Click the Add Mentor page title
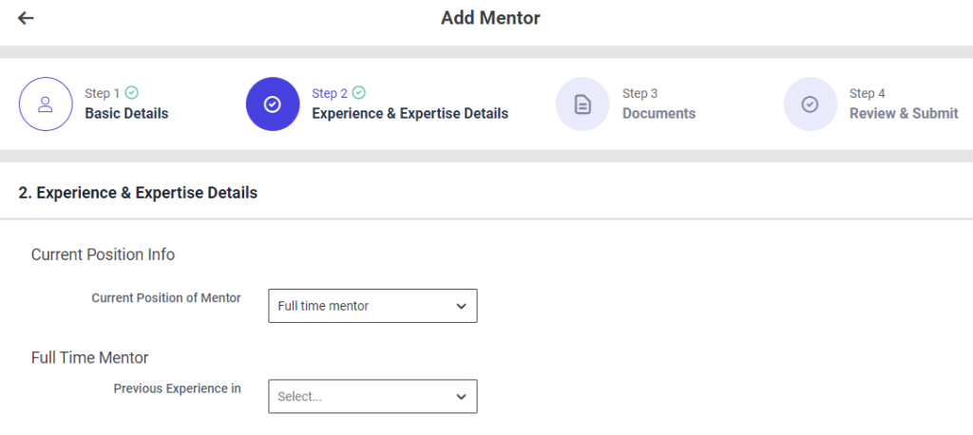The height and width of the screenshot is (435, 973). tap(490, 18)
